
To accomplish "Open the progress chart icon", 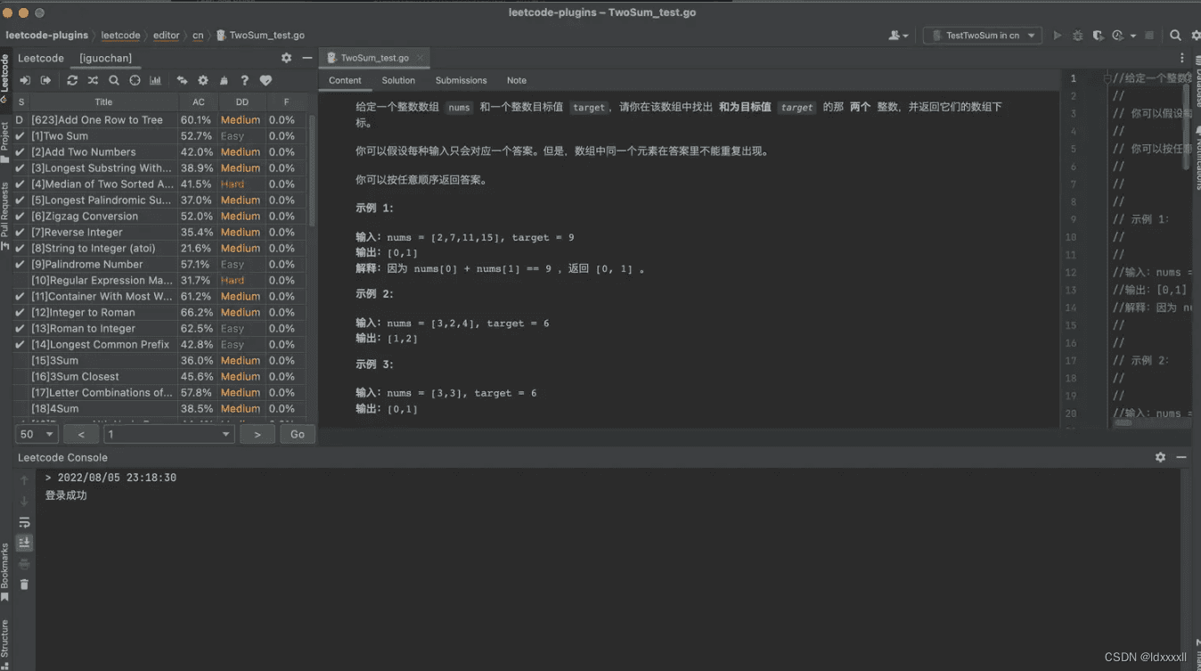I will click(x=156, y=80).
